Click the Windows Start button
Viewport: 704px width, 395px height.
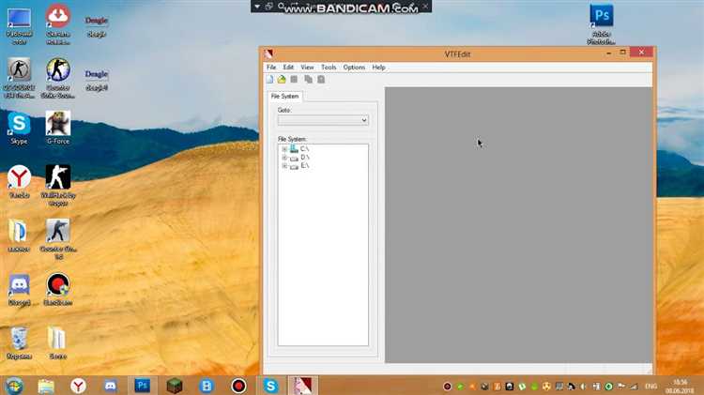[x=14, y=386]
